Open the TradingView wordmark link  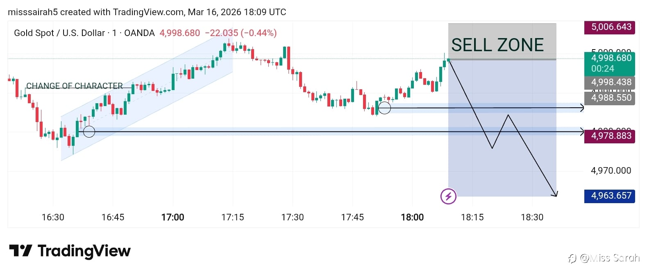click(84, 251)
